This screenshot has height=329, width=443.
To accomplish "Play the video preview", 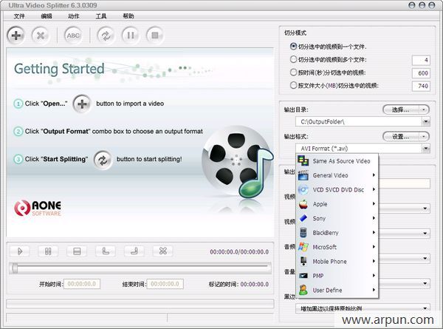I will [19, 251].
